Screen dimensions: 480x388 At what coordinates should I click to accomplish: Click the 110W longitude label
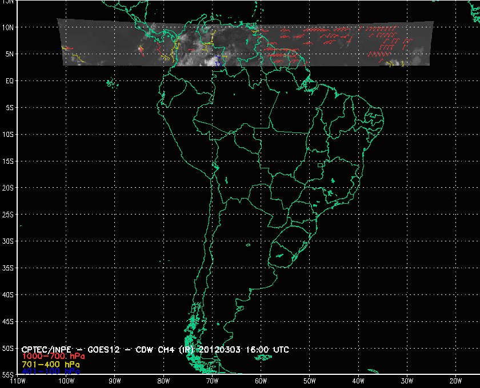point(18,381)
